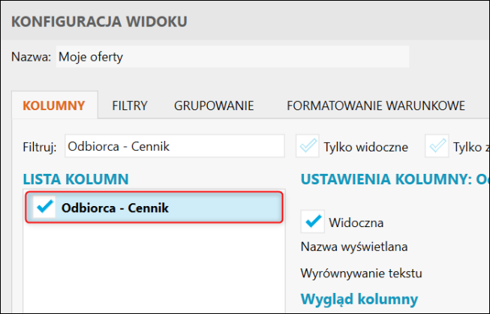The height and width of the screenshot is (314, 490).
Task: Click the Wyrównywanie tekstu label
Action: tap(362, 271)
